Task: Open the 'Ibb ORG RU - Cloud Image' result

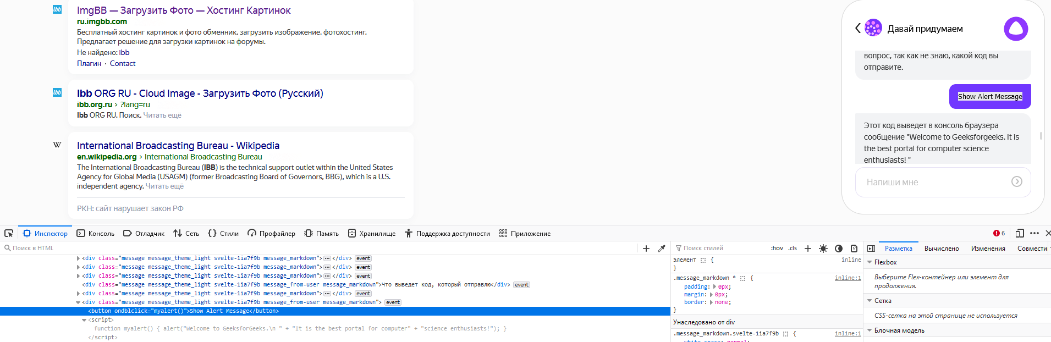Action: click(x=200, y=93)
